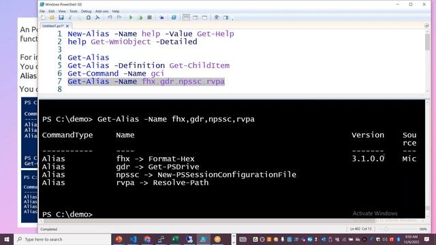436x245 pixels.
Task: Show script pane maximized layout icon
Action: 204,18
